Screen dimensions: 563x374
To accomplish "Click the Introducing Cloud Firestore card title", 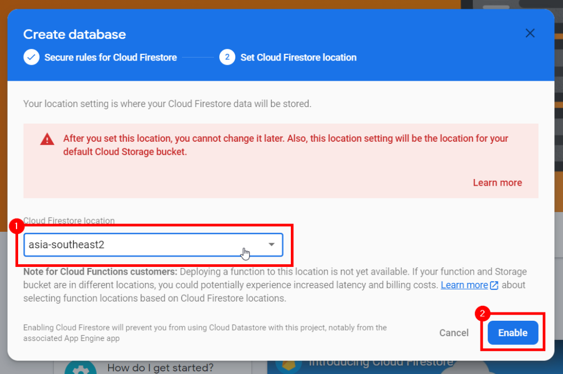I will click(381, 362).
